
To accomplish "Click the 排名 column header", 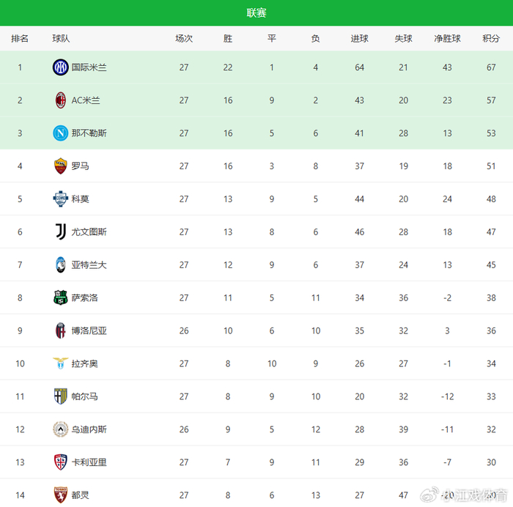I will (x=20, y=39).
